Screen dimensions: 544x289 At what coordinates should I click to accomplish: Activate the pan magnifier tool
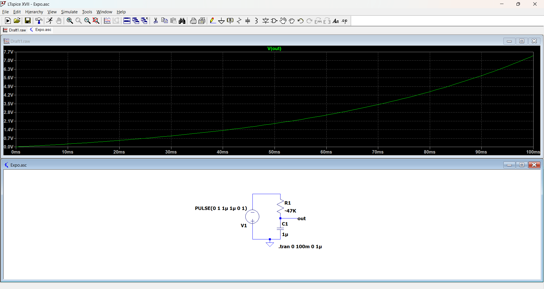coord(78,21)
